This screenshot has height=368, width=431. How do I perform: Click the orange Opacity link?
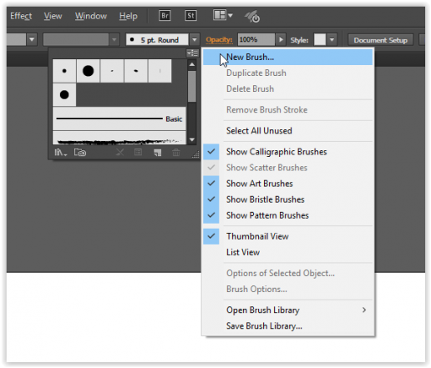219,40
